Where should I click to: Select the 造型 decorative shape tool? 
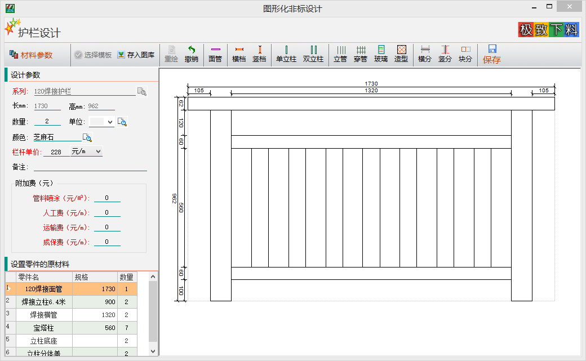pos(401,55)
